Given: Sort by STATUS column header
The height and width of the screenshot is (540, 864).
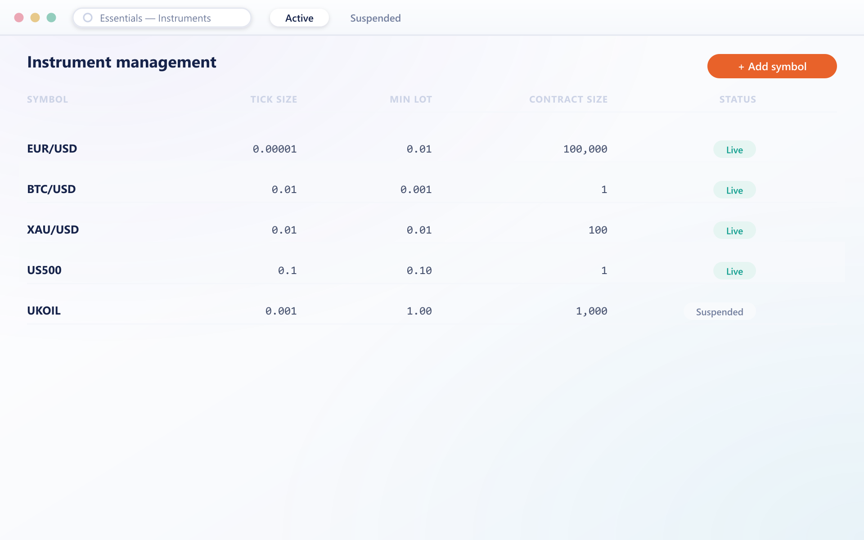Looking at the screenshot, I should 738,99.
